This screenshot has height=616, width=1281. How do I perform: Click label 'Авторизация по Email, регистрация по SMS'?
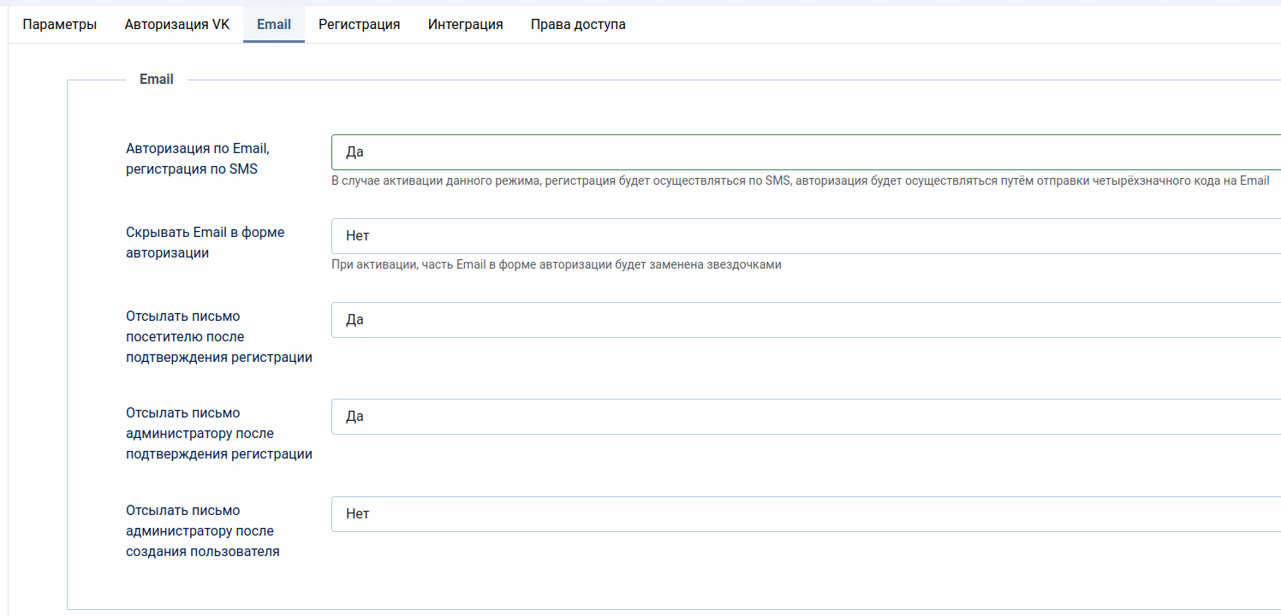(x=198, y=158)
